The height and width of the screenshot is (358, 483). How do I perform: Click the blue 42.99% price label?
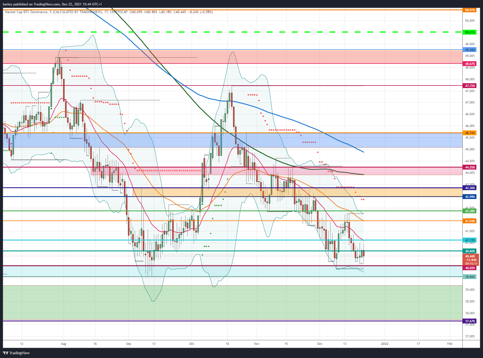coord(470,197)
